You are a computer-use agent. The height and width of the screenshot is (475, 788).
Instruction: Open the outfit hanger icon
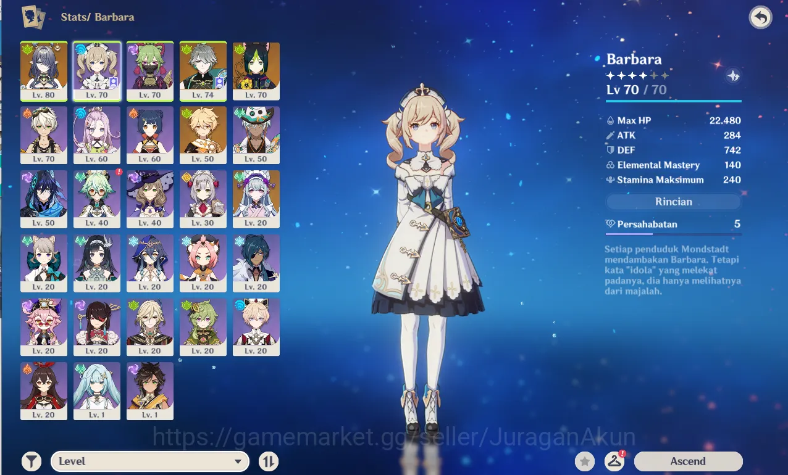point(614,461)
